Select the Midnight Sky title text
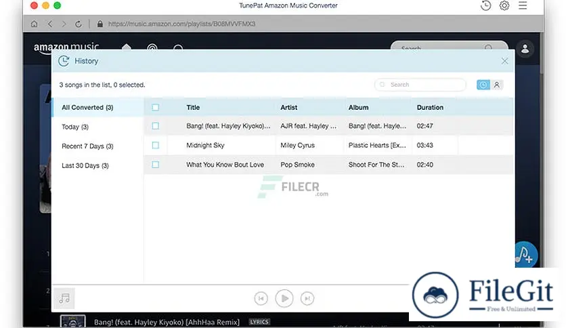This screenshot has height=328, width=566. click(x=205, y=145)
